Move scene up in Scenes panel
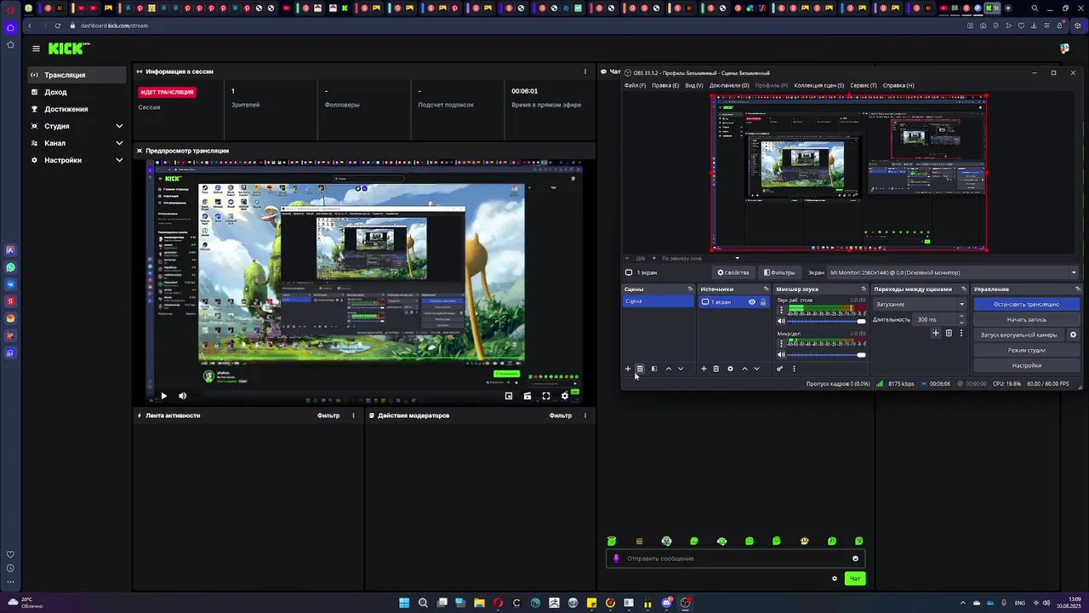 (x=668, y=369)
